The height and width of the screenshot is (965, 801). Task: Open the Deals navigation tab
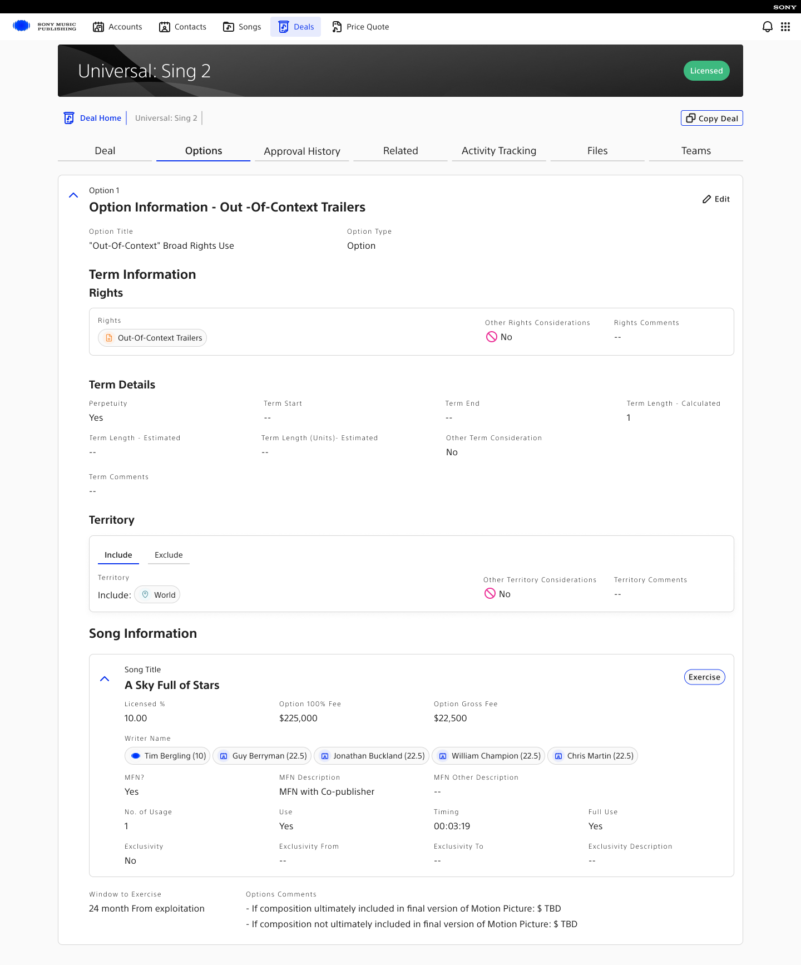tap(295, 27)
